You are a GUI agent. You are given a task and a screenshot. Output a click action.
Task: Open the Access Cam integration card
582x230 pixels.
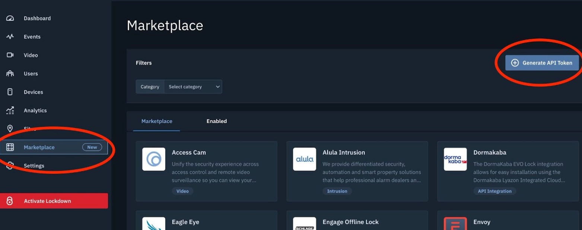point(206,171)
